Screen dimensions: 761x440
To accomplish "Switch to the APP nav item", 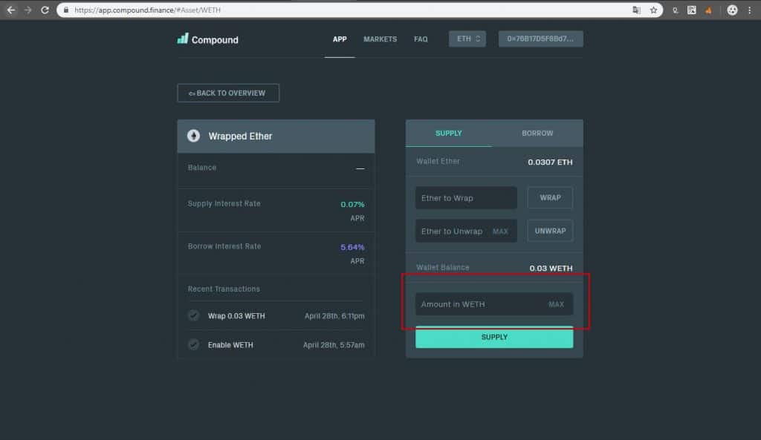I will click(340, 39).
